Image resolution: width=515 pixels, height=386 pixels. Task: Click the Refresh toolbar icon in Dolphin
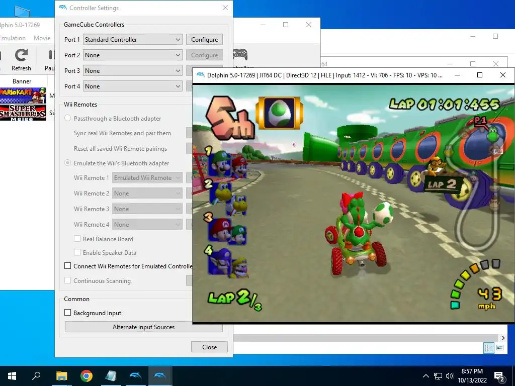click(21, 59)
